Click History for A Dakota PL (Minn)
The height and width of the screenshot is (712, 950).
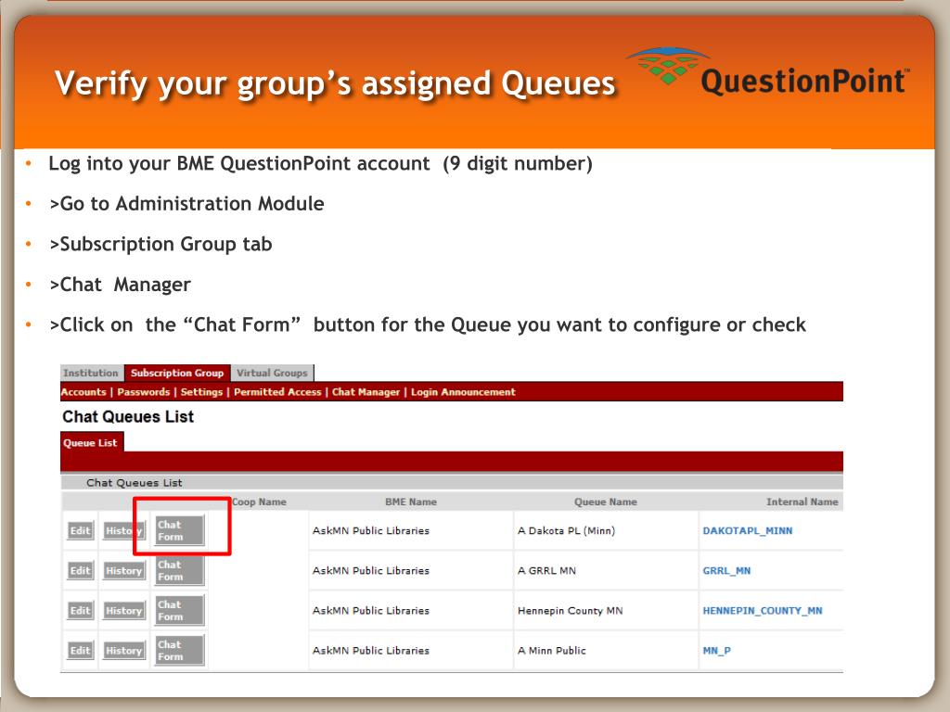coord(123,531)
